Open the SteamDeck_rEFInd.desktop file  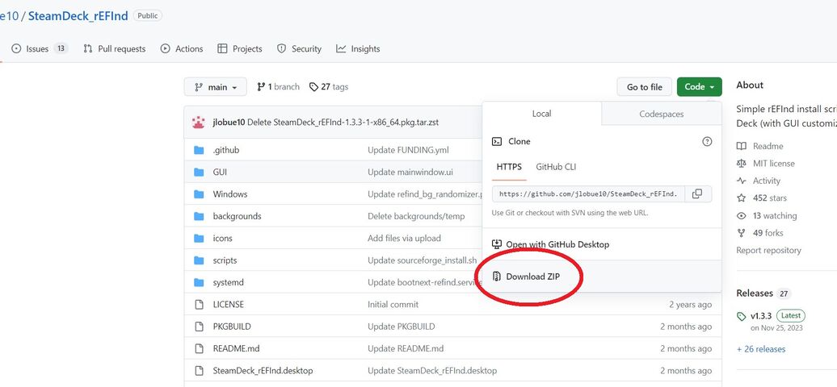coord(263,371)
